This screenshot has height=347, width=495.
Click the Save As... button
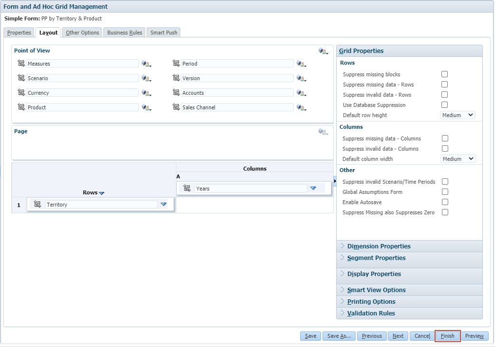click(339, 336)
